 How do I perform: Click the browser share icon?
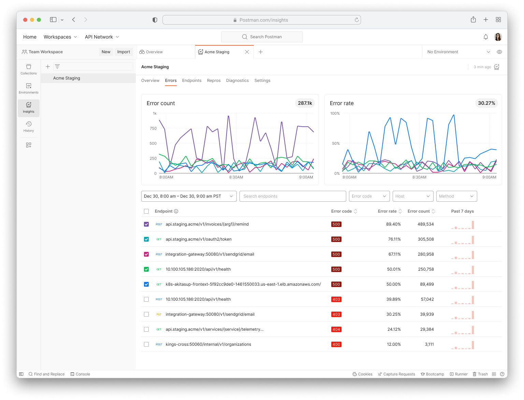point(473,19)
